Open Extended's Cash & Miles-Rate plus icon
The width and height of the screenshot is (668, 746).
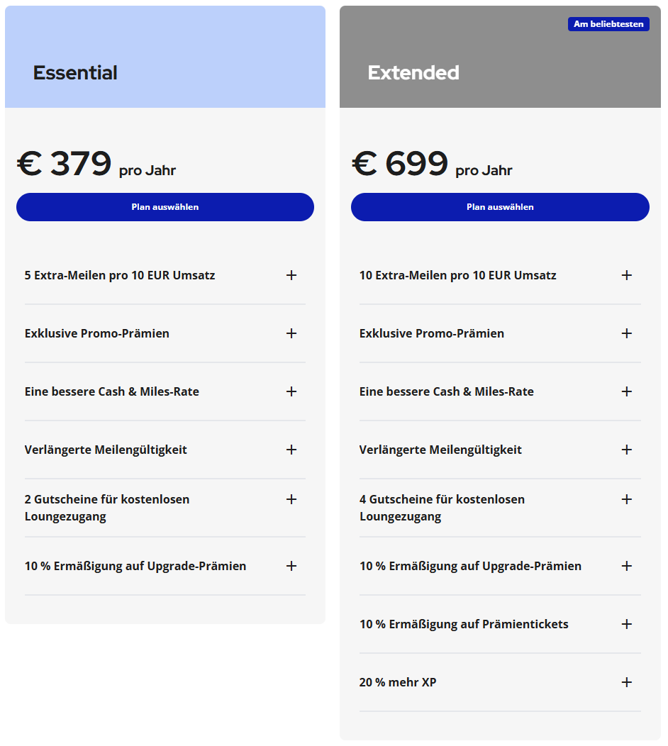point(626,391)
